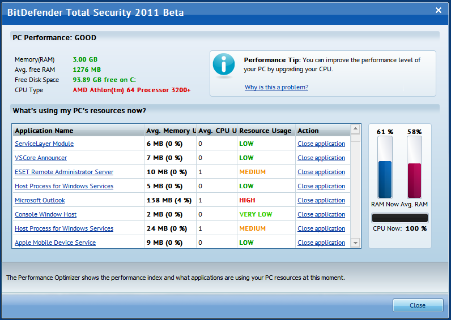Image resolution: width=451 pixels, height=320 pixels.
Task: Close the BitDefender window with the X
Action: [439, 10]
